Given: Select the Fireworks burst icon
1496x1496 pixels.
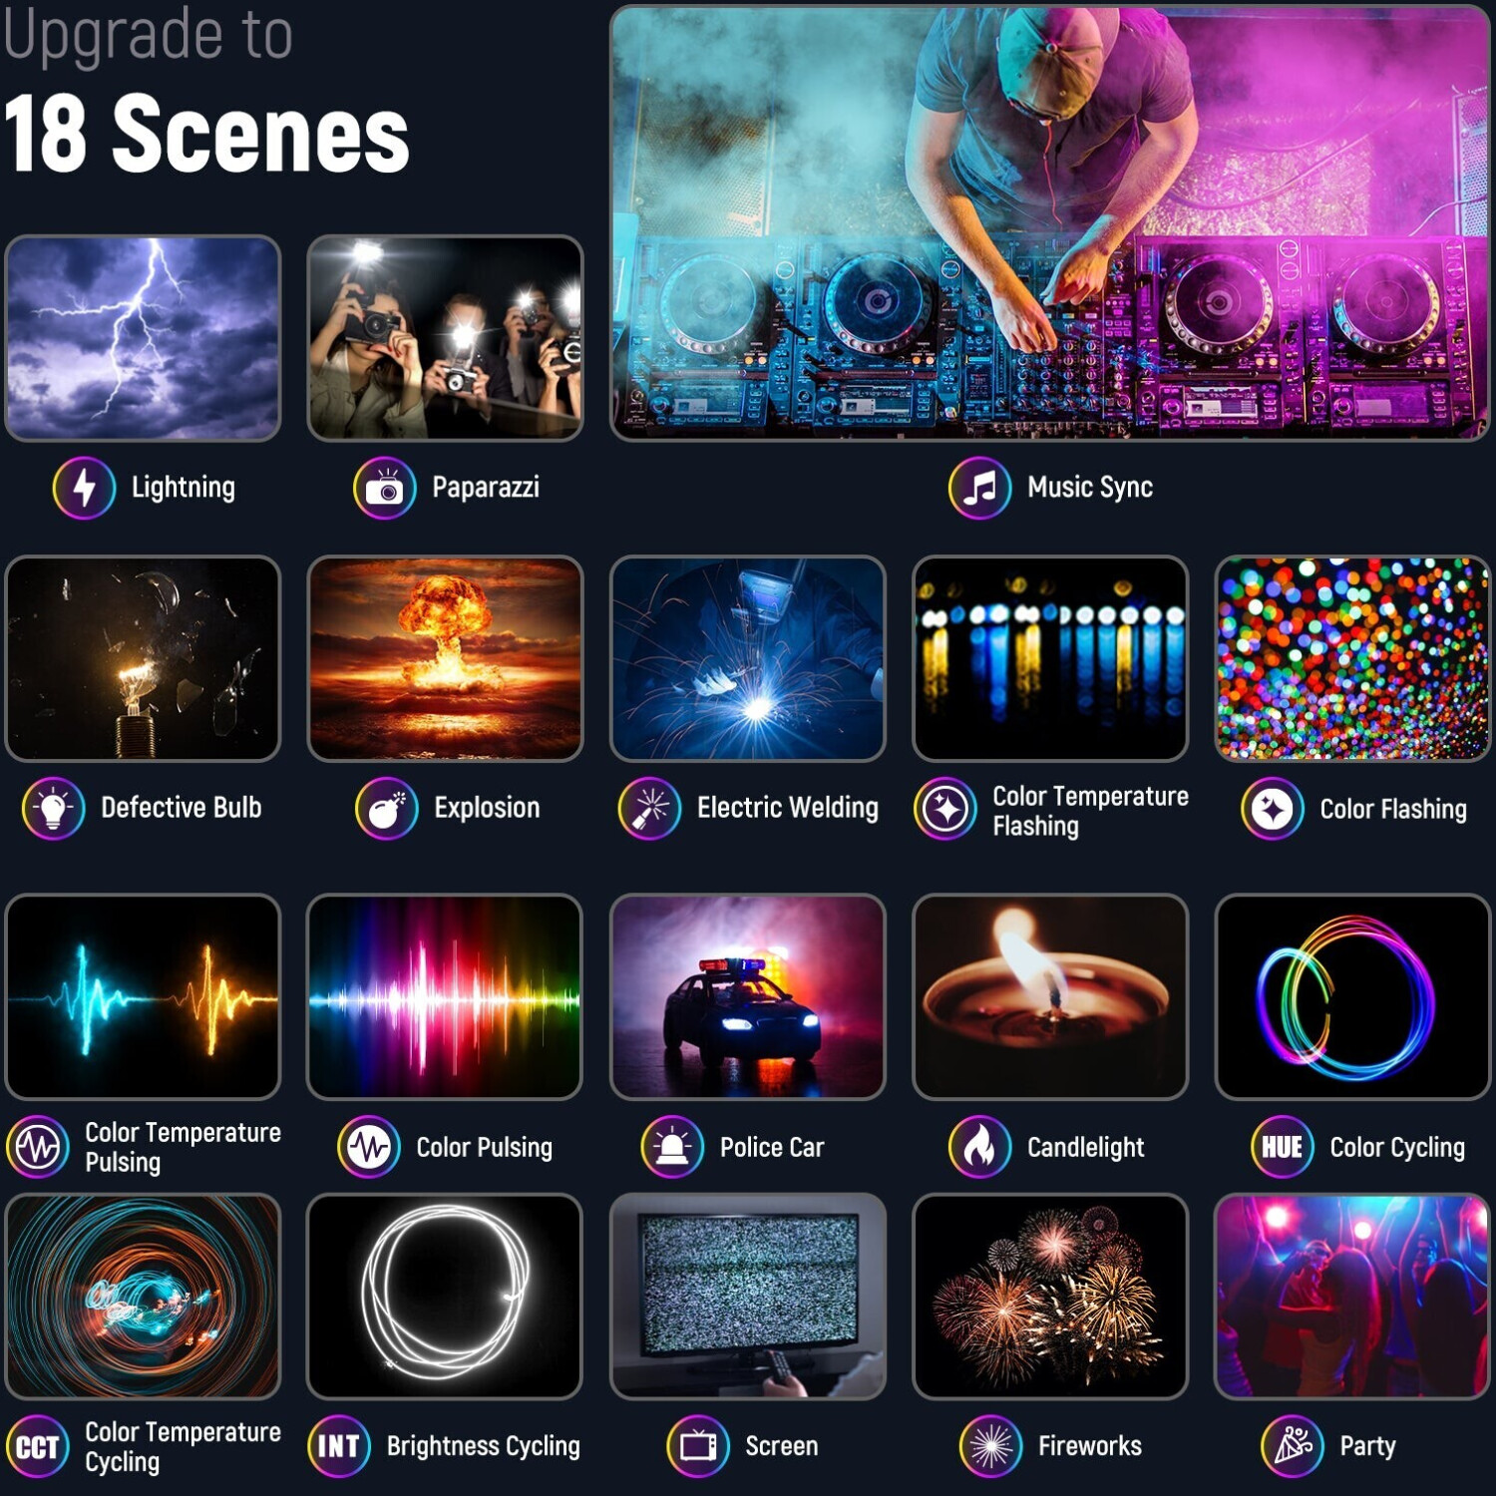Looking at the screenshot, I should click(x=990, y=1446).
